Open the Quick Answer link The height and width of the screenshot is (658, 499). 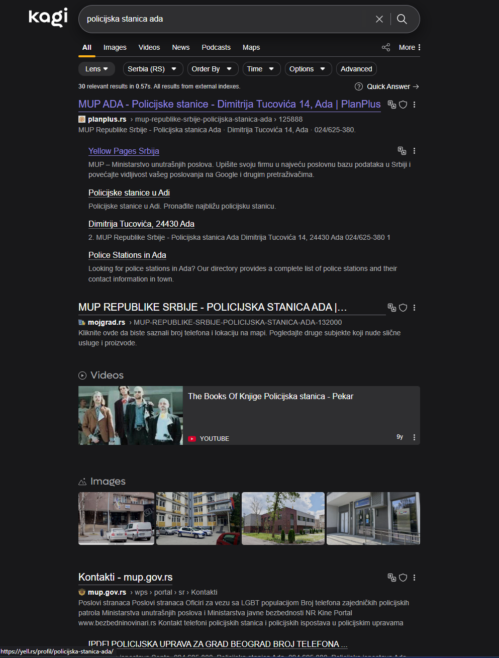pos(388,86)
